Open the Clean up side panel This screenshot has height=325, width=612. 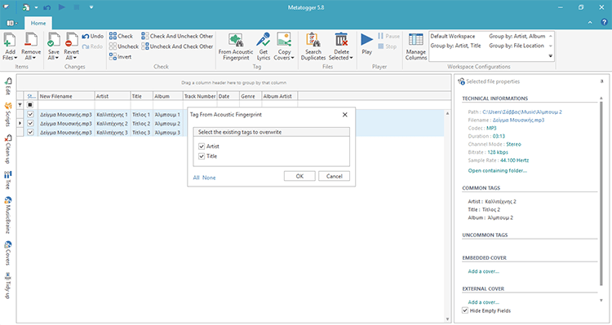[x=7, y=149]
